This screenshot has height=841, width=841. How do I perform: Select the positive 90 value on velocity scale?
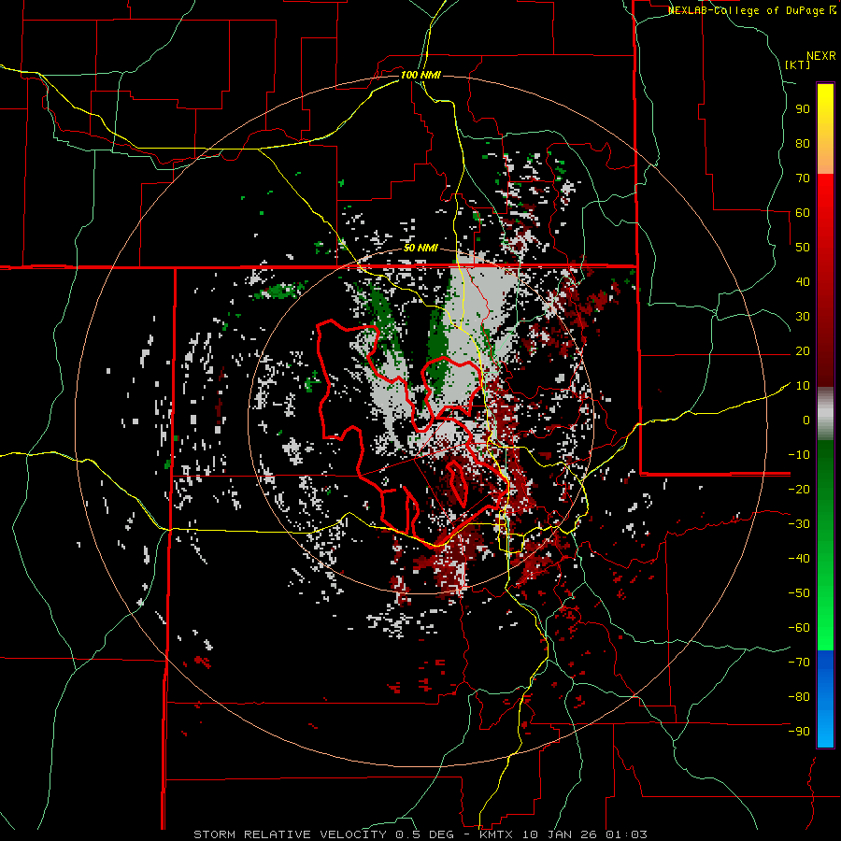tap(803, 109)
